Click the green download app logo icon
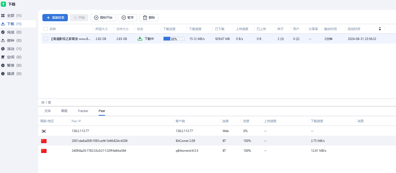The width and height of the screenshot is (396, 173). coord(3,4)
